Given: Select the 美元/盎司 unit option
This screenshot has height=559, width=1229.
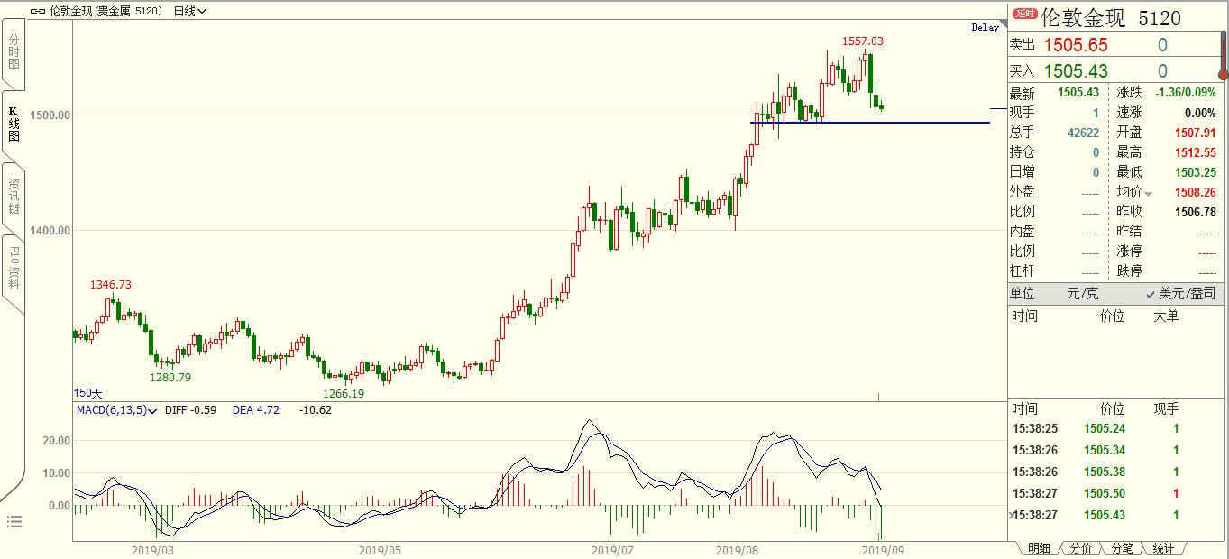Looking at the screenshot, I should 1180,294.
